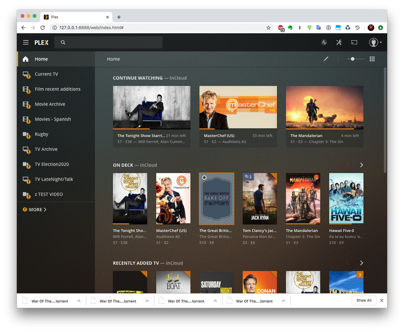Screen dimensions: 404x332
Task: Click the Home sidebar icon
Action: (x=25, y=59)
